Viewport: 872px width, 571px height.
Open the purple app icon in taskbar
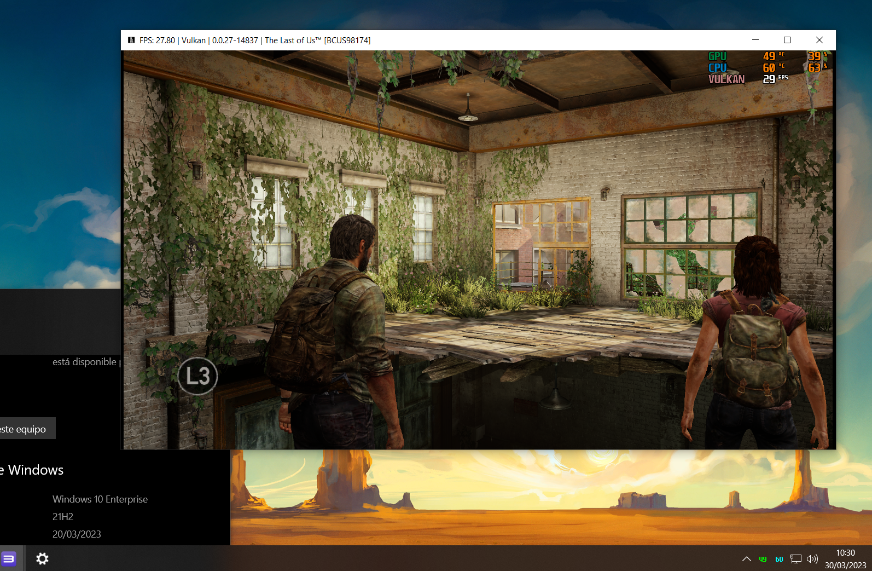9,558
